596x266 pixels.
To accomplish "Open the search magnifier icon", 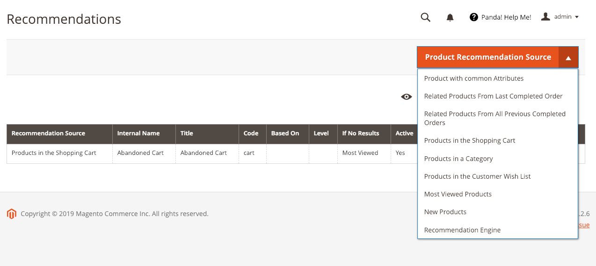I will 425,17.
